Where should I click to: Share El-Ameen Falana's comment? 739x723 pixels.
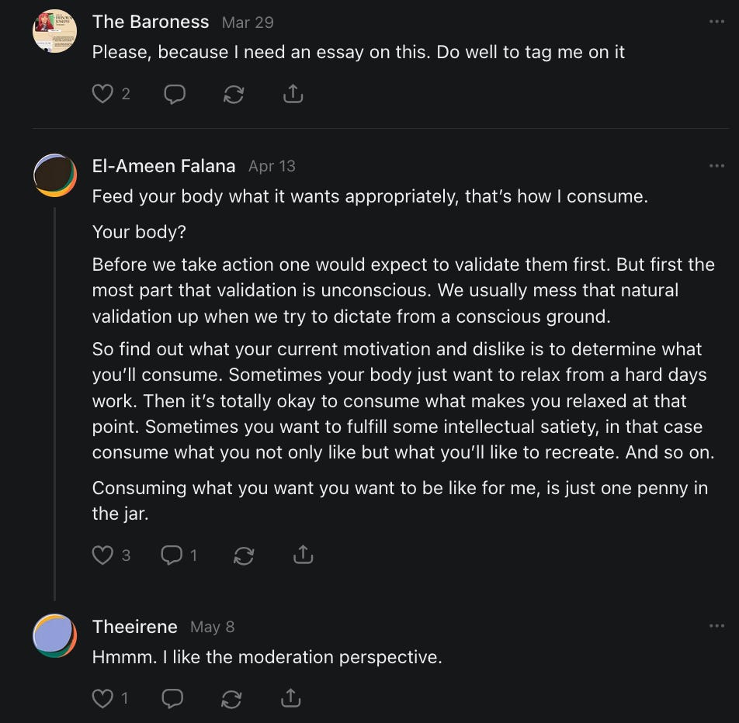click(x=303, y=555)
